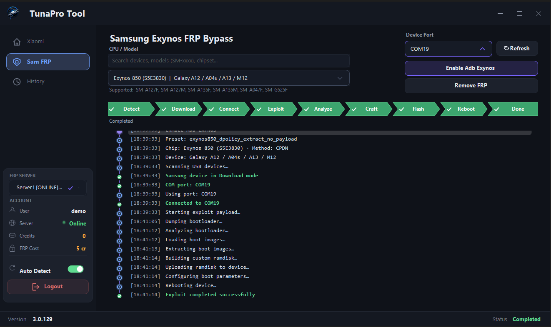Click the preset exynos850_dpolicy_extract_no_payload line
This screenshot has width=551, height=327.
[x=231, y=139]
